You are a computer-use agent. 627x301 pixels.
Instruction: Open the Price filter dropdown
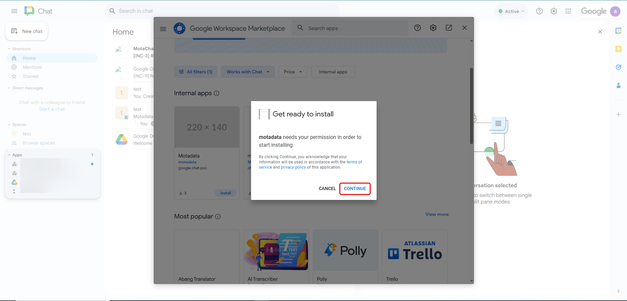coord(292,72)
